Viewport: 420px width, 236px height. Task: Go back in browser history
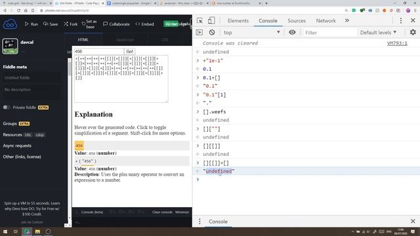(x=5, y=10)
